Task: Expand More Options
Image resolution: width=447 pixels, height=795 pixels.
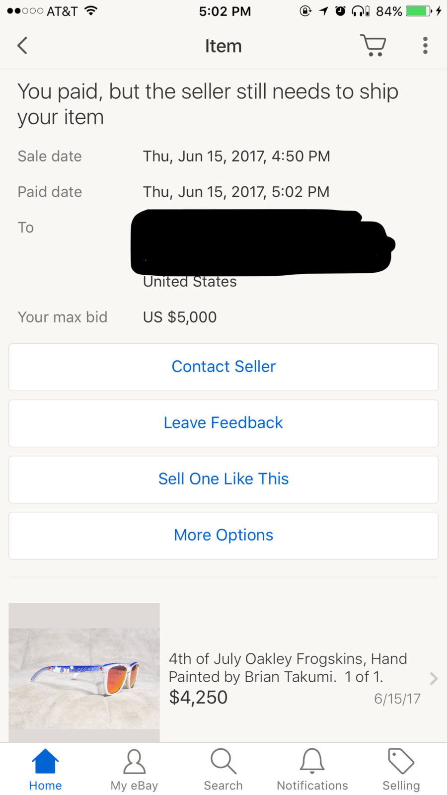Action: point(223,535)
